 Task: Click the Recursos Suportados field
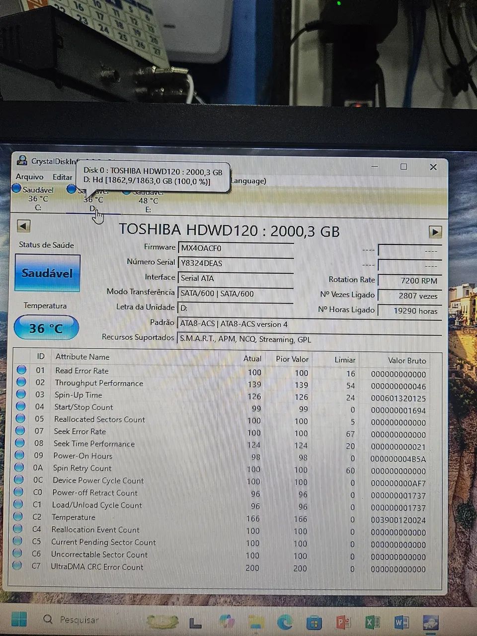coord(309,339)
